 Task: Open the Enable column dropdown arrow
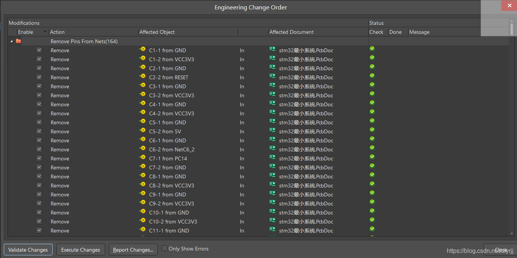[45, 32]
